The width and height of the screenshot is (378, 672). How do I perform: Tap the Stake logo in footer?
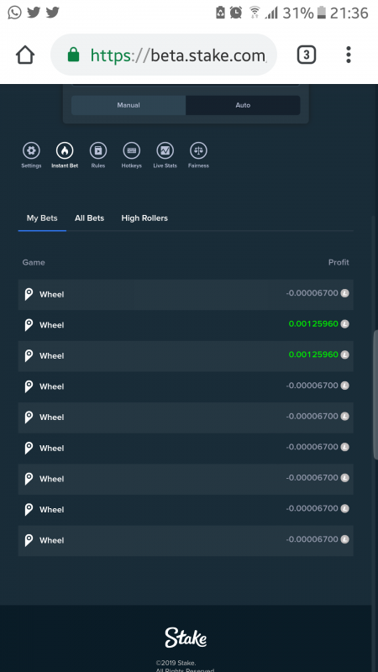[x=186, y=638]
